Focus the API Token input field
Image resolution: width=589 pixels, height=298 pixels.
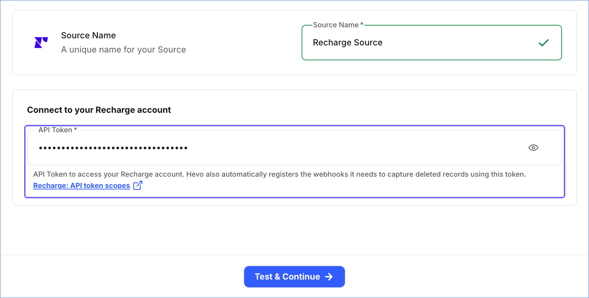(294, 148)
